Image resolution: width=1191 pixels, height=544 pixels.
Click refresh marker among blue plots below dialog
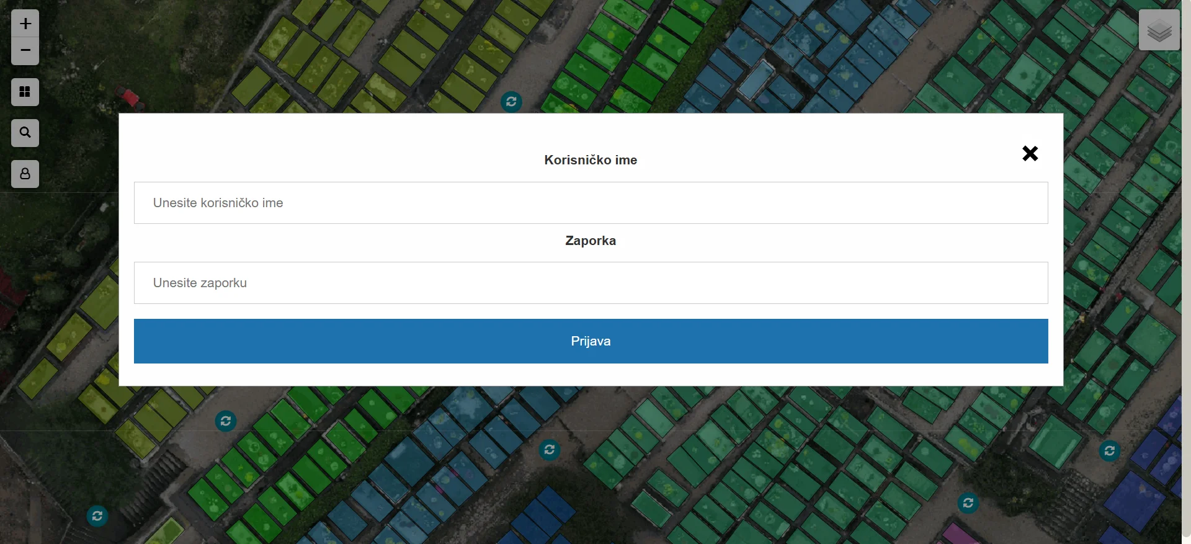click(x=550, y=450)
